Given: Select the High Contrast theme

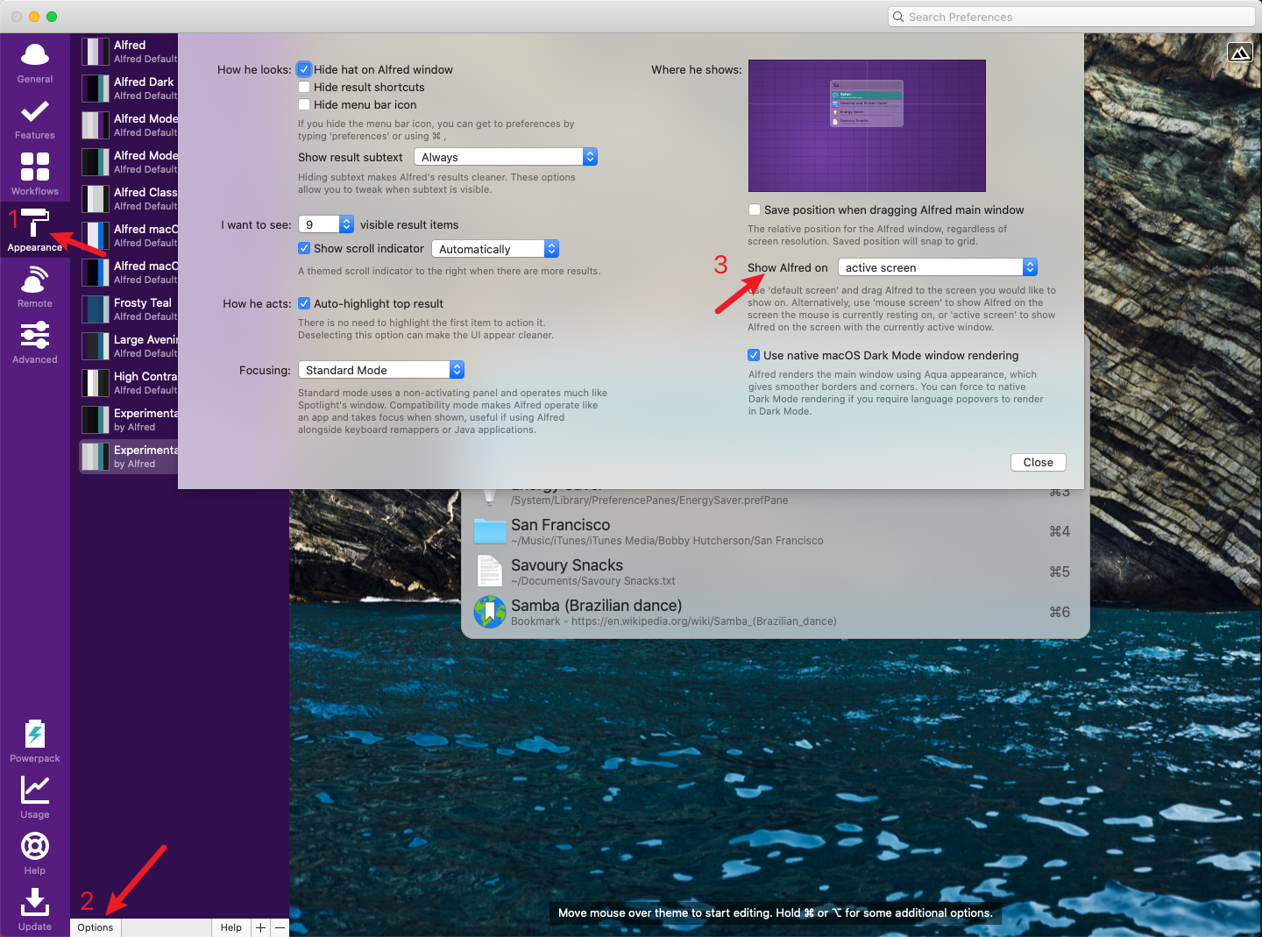Looking at the screenshot, I should tap(129, 383).
